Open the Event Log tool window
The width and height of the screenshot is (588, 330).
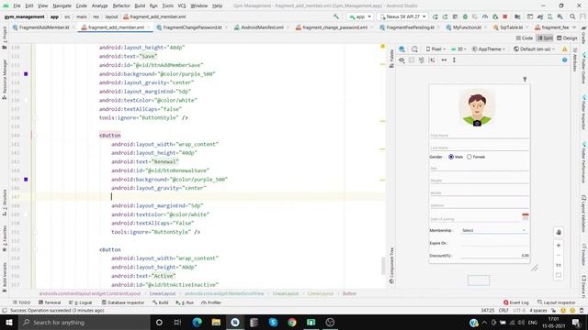[516, 302]
